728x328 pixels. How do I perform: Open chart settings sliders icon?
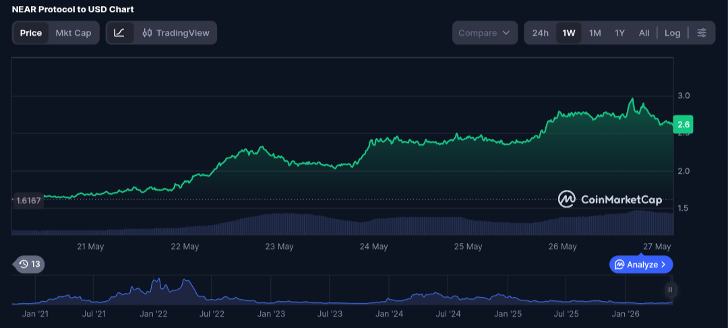702,33
